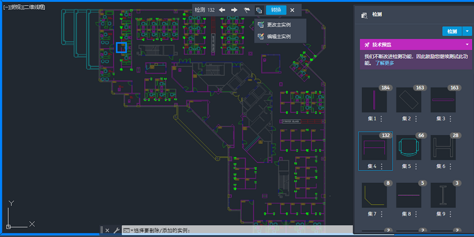Choose 编辑主实例 from the popup menu

click(x=278, y=36)
